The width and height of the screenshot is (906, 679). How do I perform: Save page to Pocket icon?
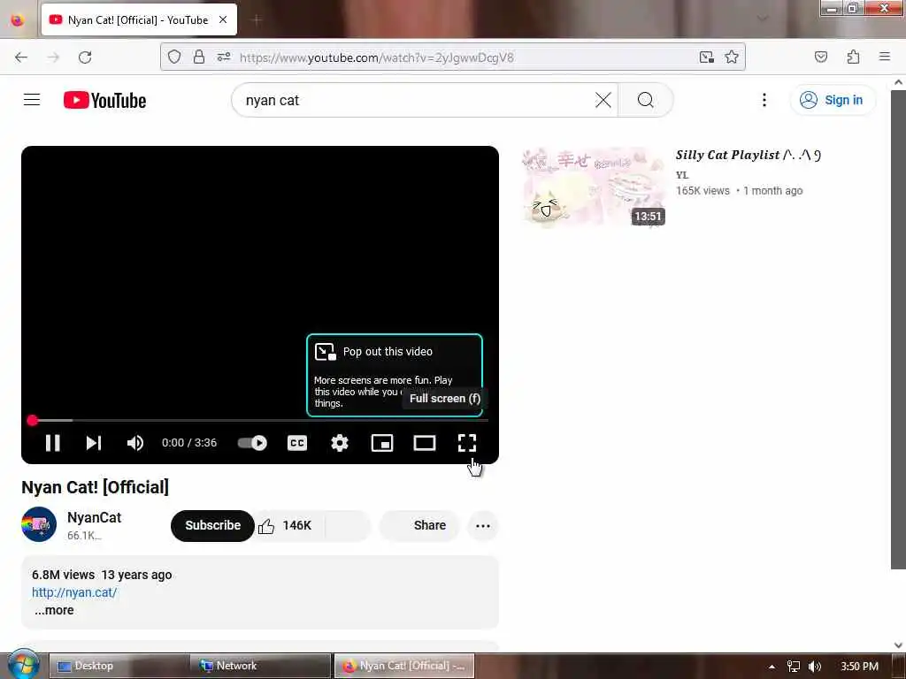pyautogui.click(x=820, y=57)
